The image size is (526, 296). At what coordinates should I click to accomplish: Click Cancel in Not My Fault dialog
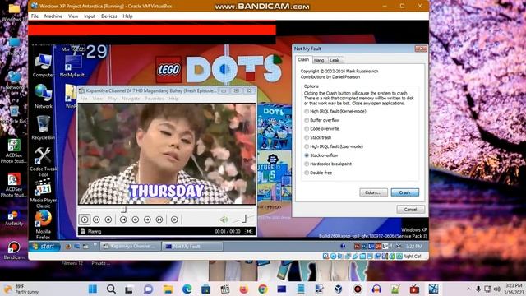pos(411,210)
